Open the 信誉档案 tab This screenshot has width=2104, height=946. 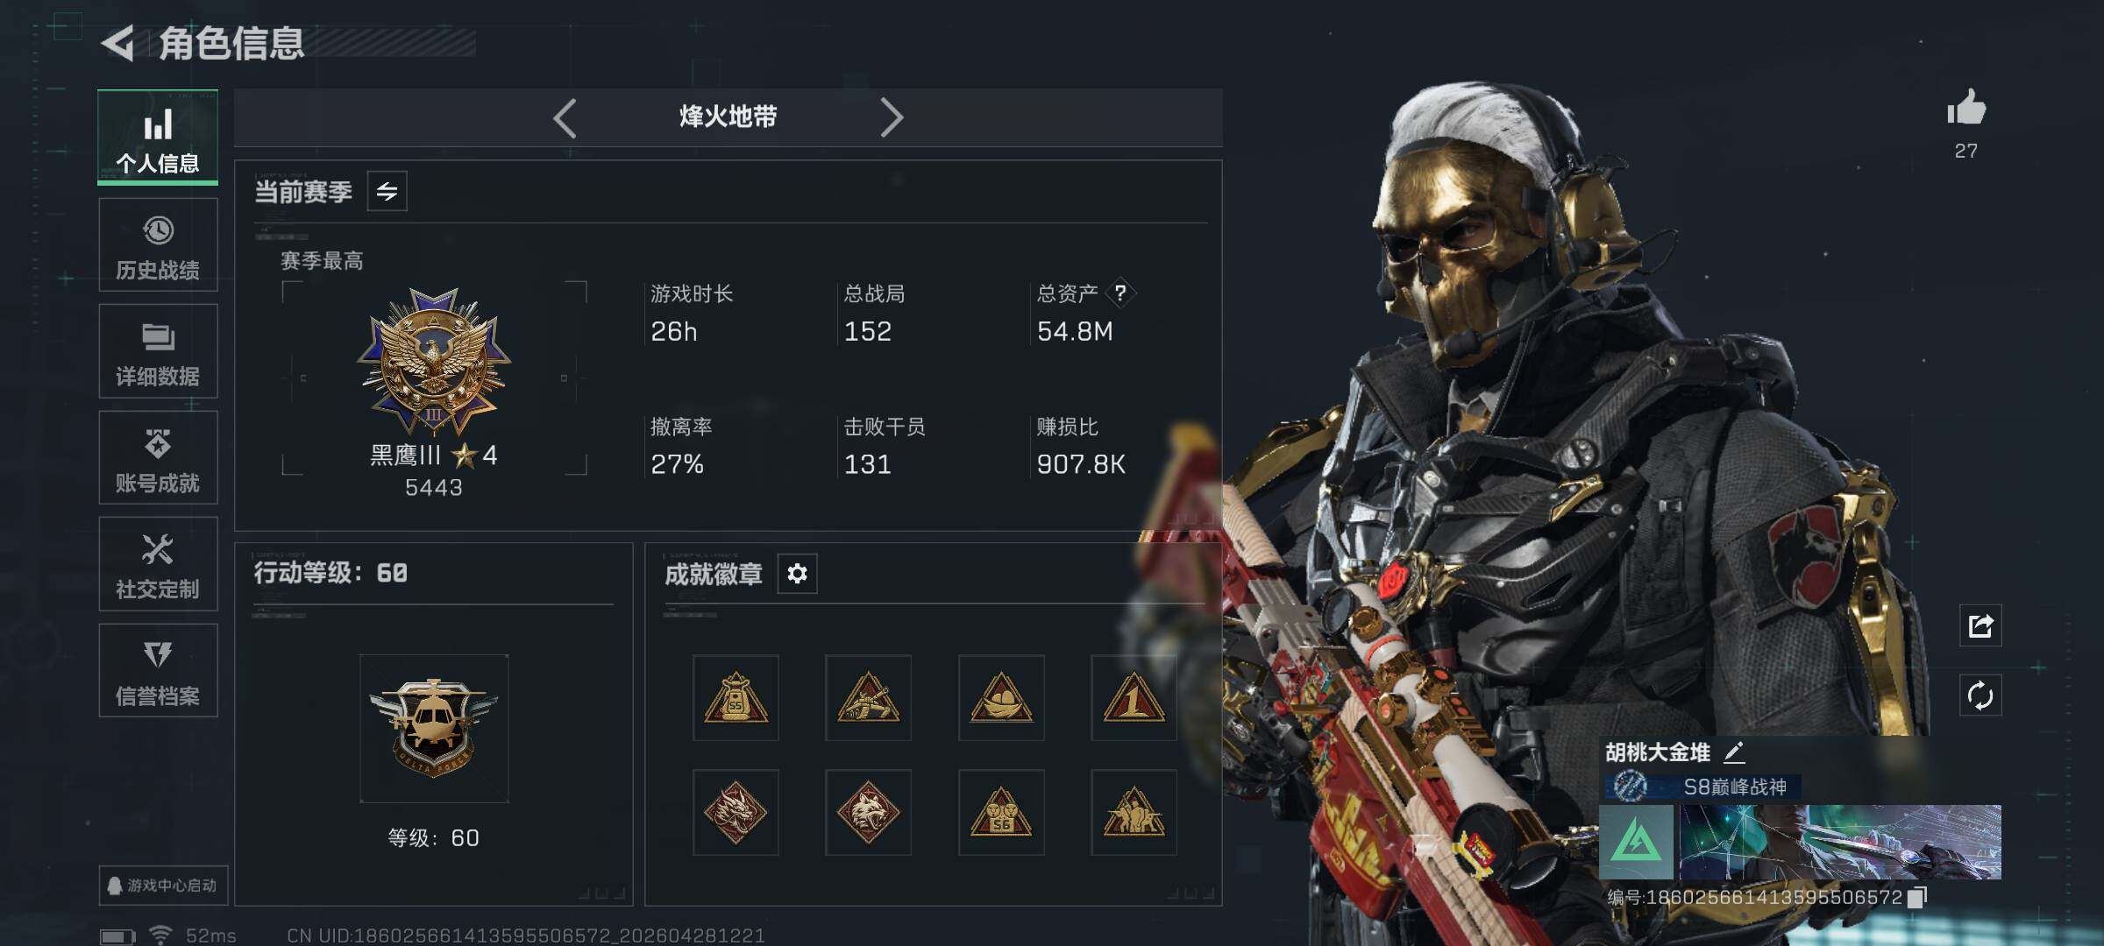pyautogui.click(x=158, y=670)
